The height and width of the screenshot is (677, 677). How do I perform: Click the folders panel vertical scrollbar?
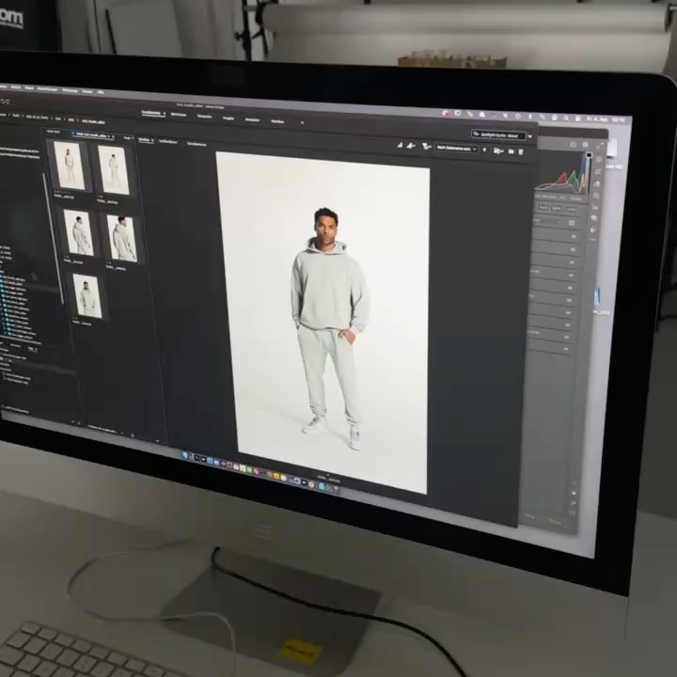coord(54,238)
